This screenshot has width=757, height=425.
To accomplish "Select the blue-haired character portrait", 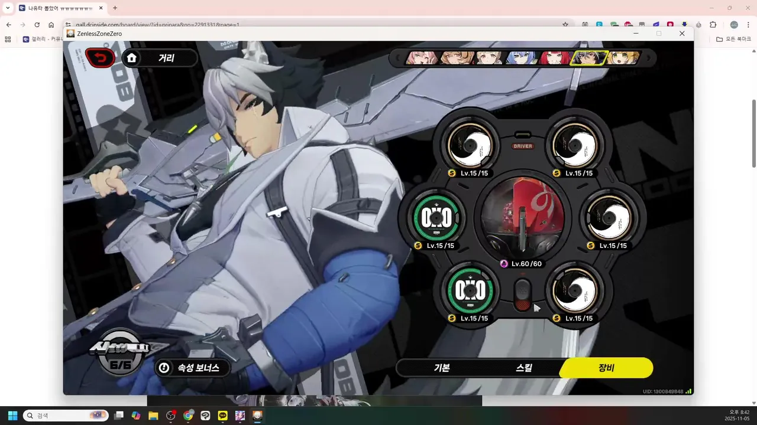I will point(523,58).
